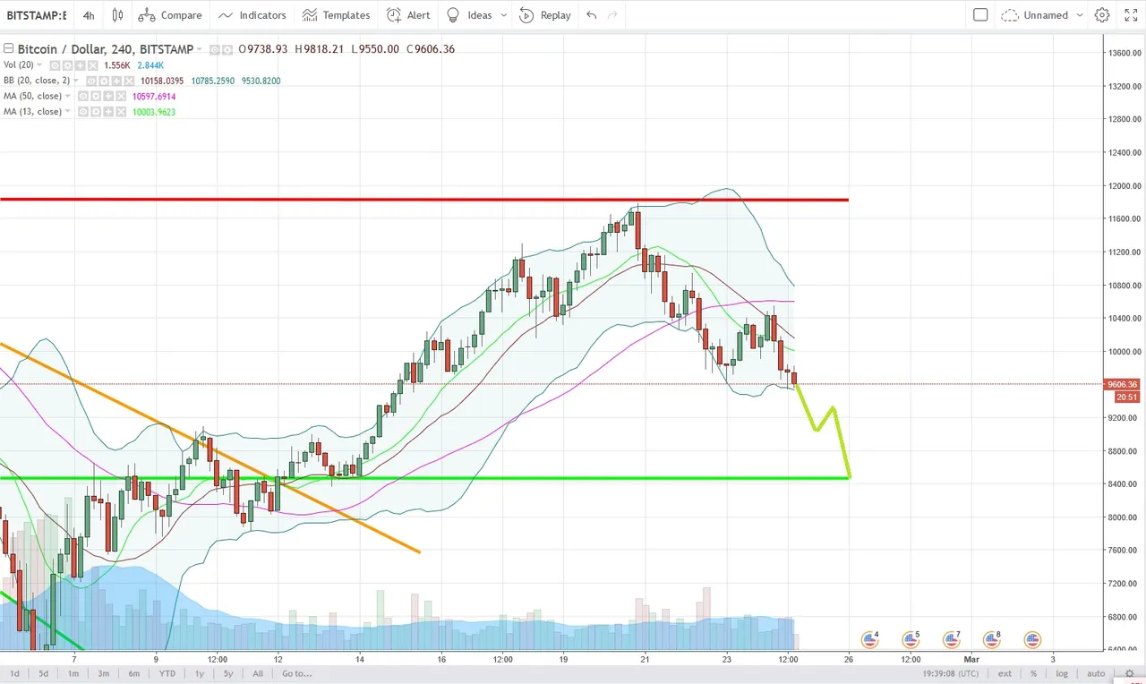This screenshot has height=684, width=1146.
Task: Toggle visibility of Bitcoin / Dollar series
Action: pyautogui.click(x=215, y=49)
